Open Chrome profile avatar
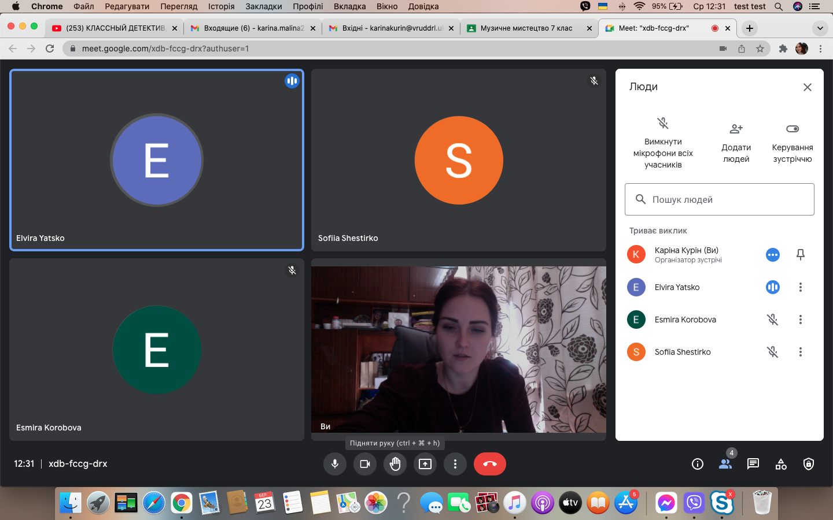833x520 pixels. tap(802, 49)
